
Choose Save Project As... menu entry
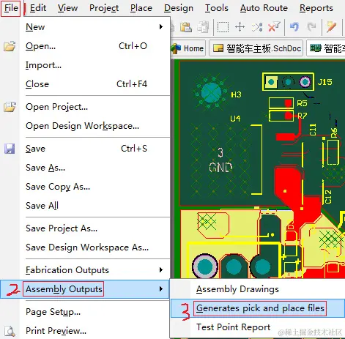[94, 228]
